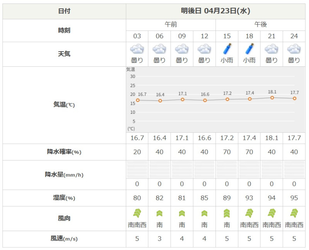The height and width of the screenshot is (250, 309).
Task: Click the cloudy weather icon at 24
Action: pyautogui.click(x=294, y=49)
